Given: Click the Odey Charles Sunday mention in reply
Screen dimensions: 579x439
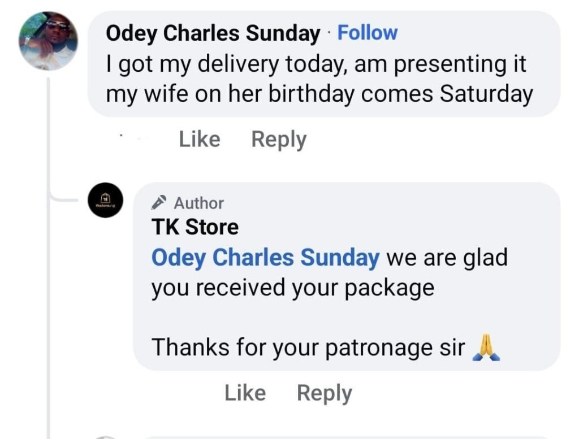Looking at the screenshot, I should [x=265, y=258].
